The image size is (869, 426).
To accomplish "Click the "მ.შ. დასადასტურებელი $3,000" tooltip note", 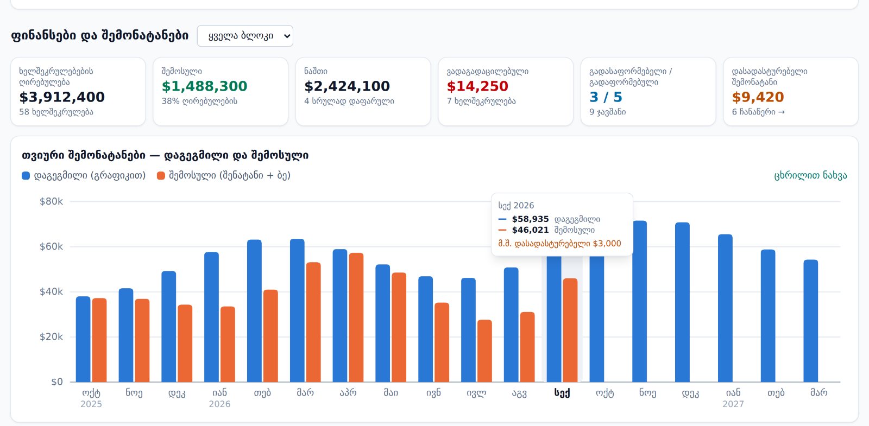I will pos(559,244).
